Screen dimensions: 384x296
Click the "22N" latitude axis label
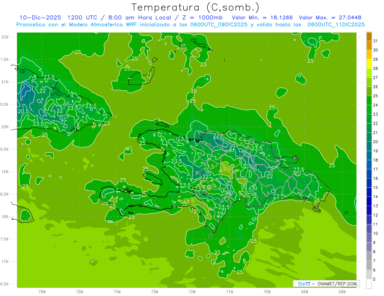[x=5, y=37]
